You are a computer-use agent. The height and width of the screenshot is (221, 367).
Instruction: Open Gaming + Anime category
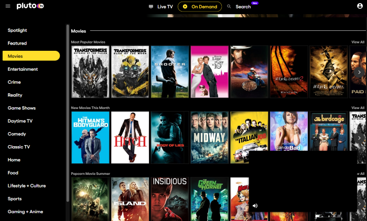pos(25,212)
